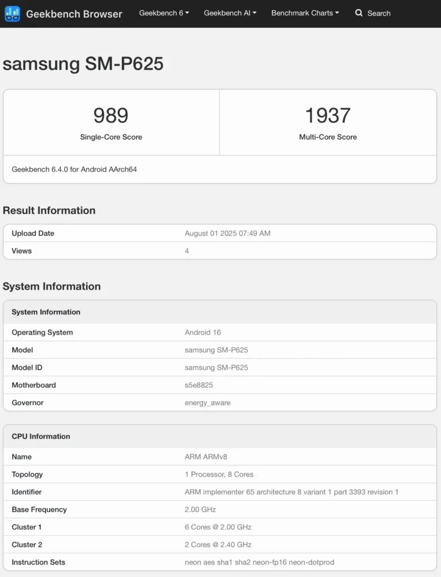Click the Single-Core Score label
The height and width of the screenshot is (577, 441).
[x=111, y=137]
